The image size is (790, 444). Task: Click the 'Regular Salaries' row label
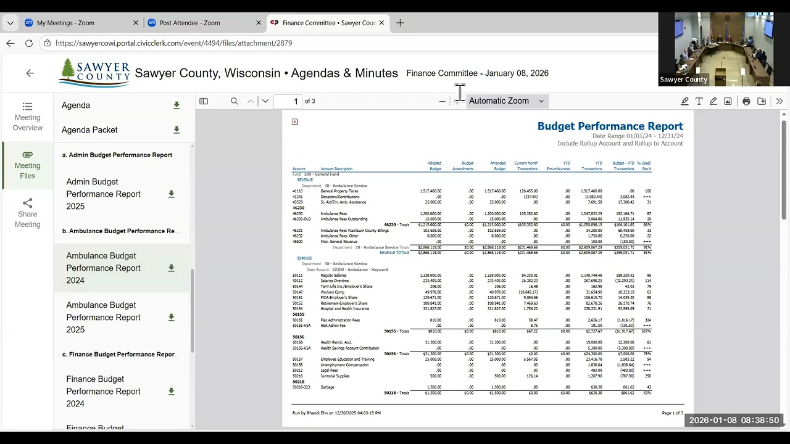click(333, 275)
